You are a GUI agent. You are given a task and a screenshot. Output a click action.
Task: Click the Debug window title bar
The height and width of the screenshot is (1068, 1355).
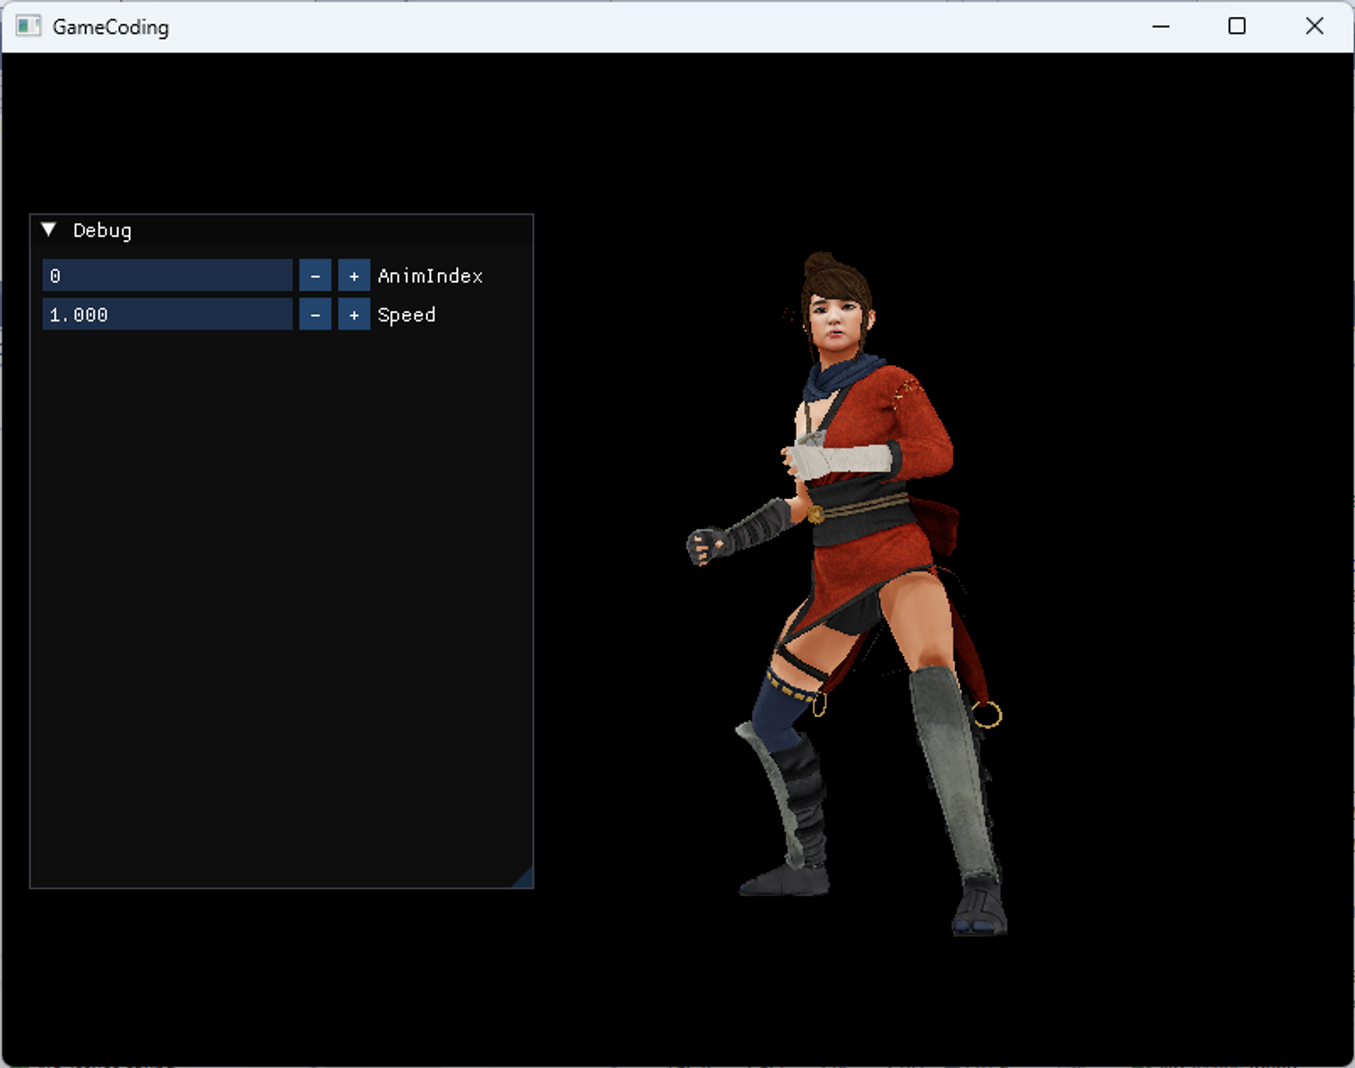(305, 230)
